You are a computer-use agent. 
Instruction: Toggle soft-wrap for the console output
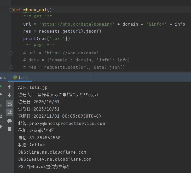10,103
